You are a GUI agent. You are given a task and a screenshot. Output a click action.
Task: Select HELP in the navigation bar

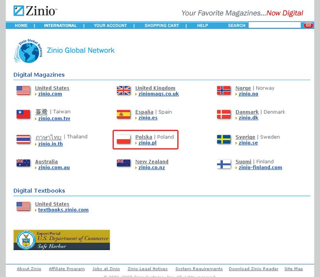202,25
